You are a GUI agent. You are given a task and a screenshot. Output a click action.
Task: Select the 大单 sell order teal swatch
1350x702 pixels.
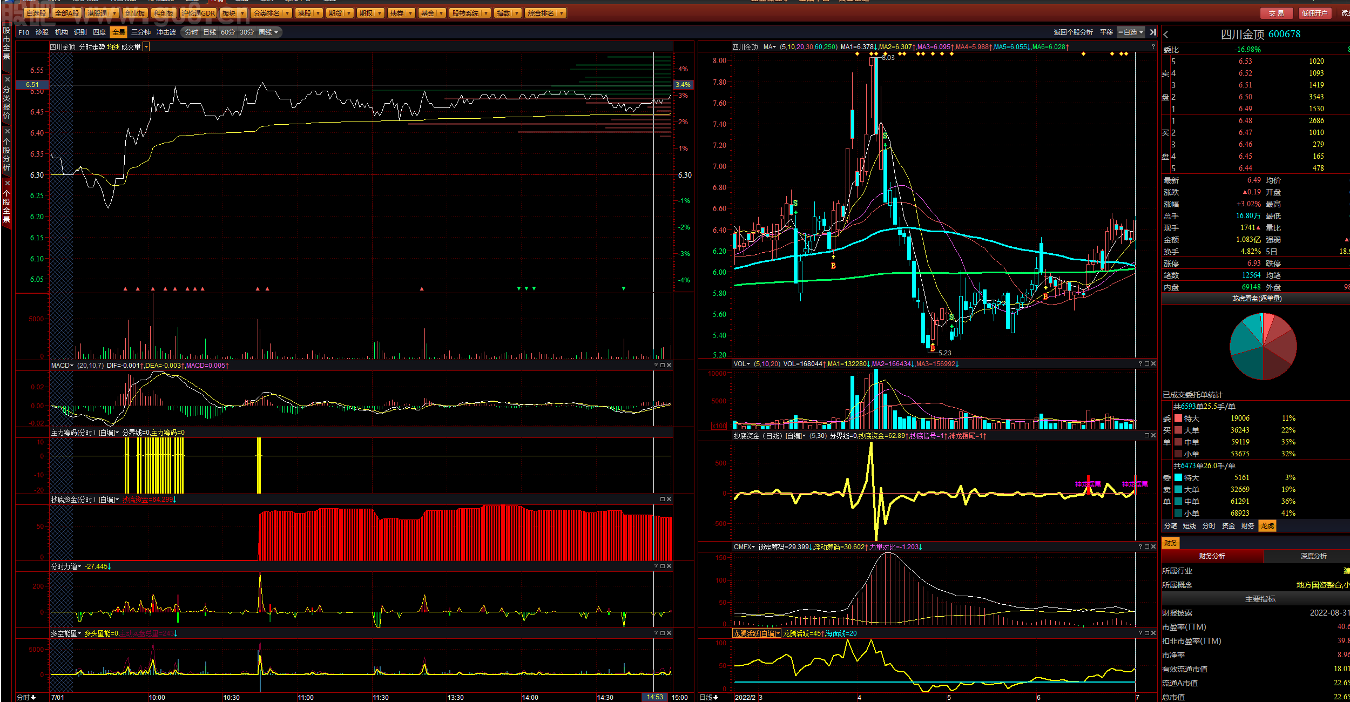[1178, 490]
